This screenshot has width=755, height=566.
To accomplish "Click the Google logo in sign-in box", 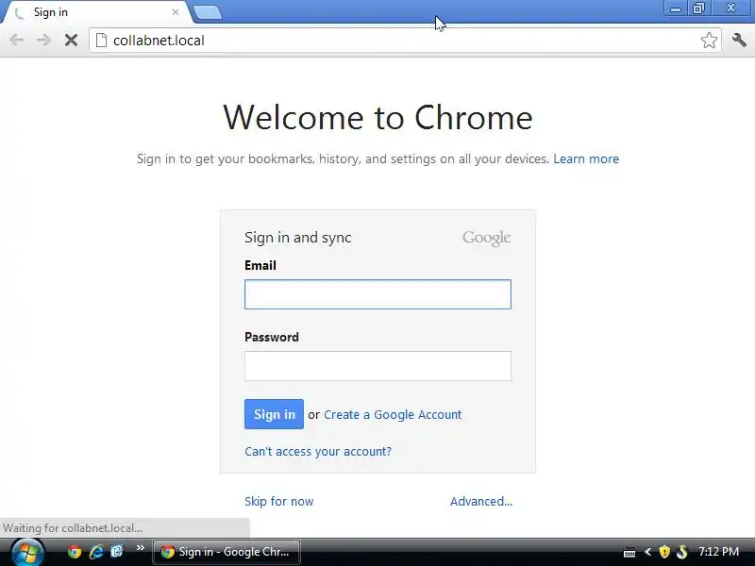I will click(x=486, y=238).
